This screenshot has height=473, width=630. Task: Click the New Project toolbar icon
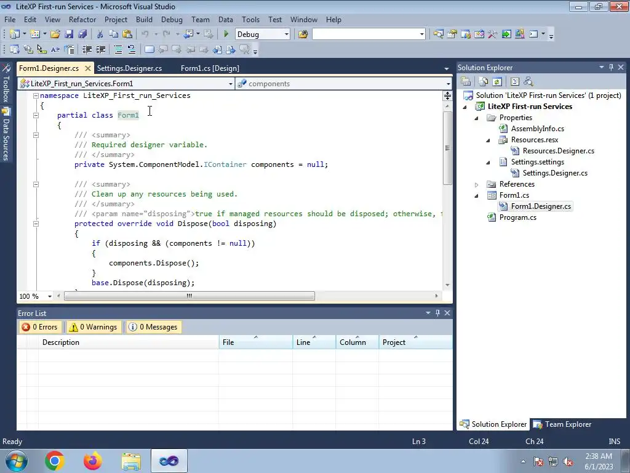coord(15,34)
